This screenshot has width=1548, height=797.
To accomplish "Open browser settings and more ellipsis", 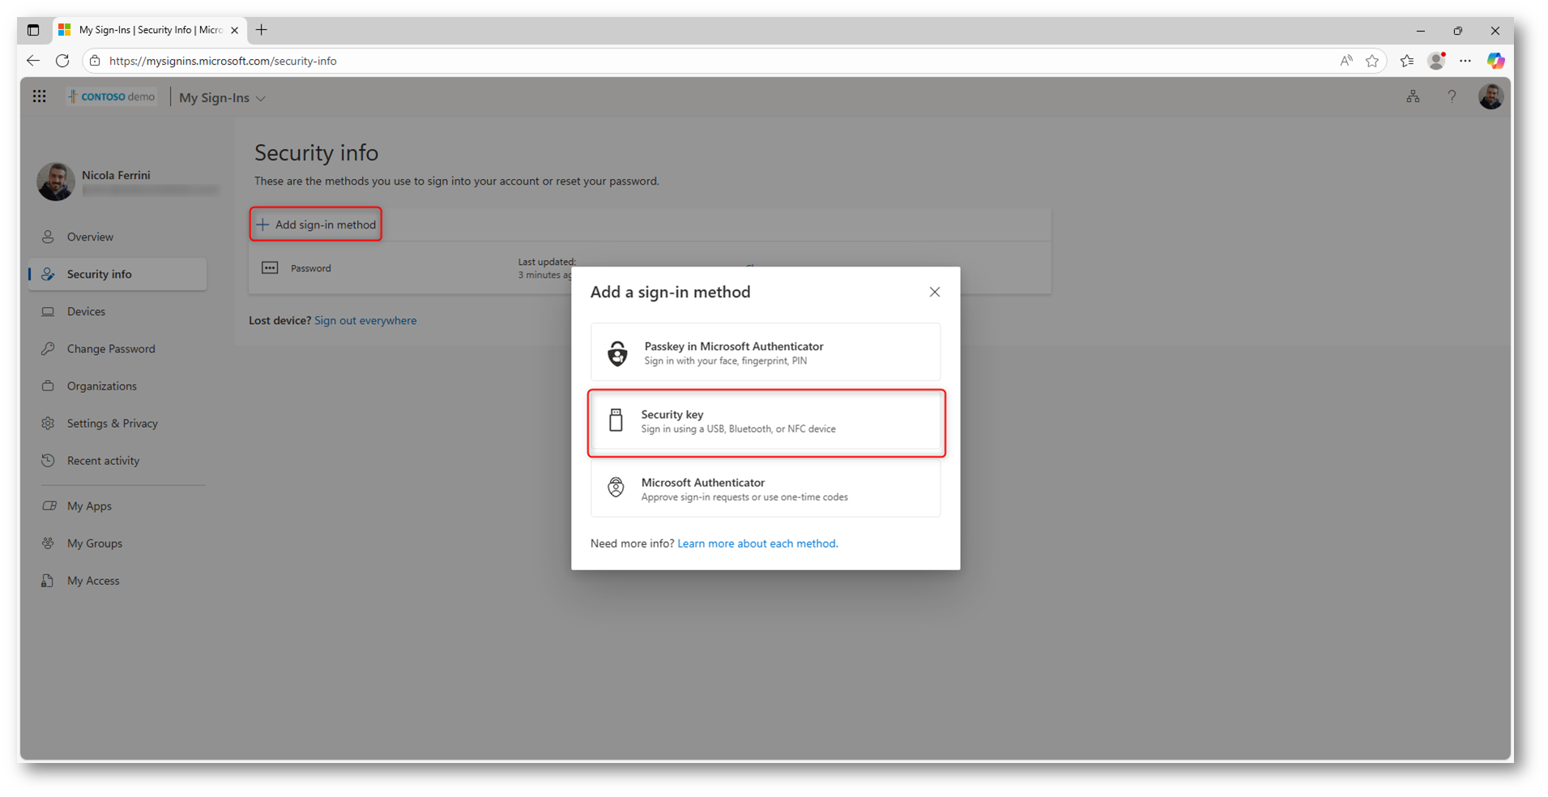I will pos(1465,61).
